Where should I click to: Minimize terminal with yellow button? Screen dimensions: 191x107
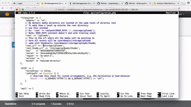tap(20, 10)
